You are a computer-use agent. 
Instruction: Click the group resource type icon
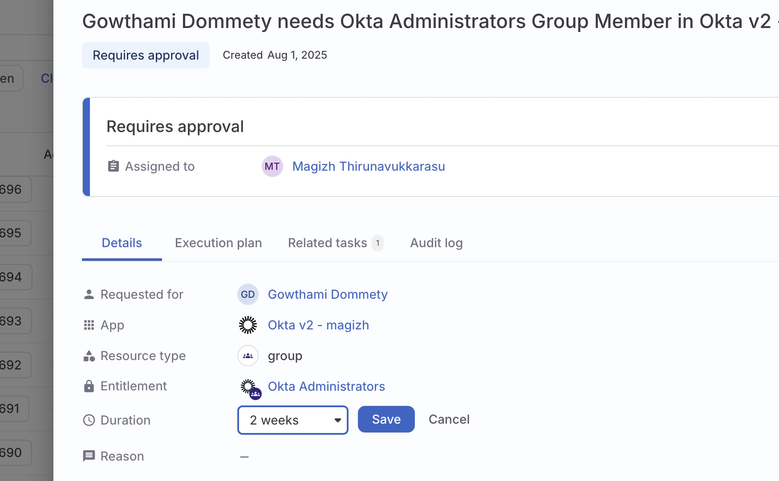[x=247, y=356]
